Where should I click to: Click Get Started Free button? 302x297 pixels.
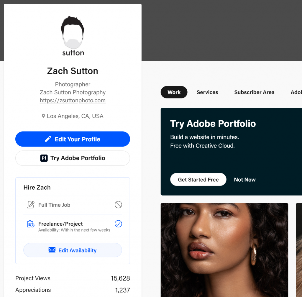[x=198, y=180]
